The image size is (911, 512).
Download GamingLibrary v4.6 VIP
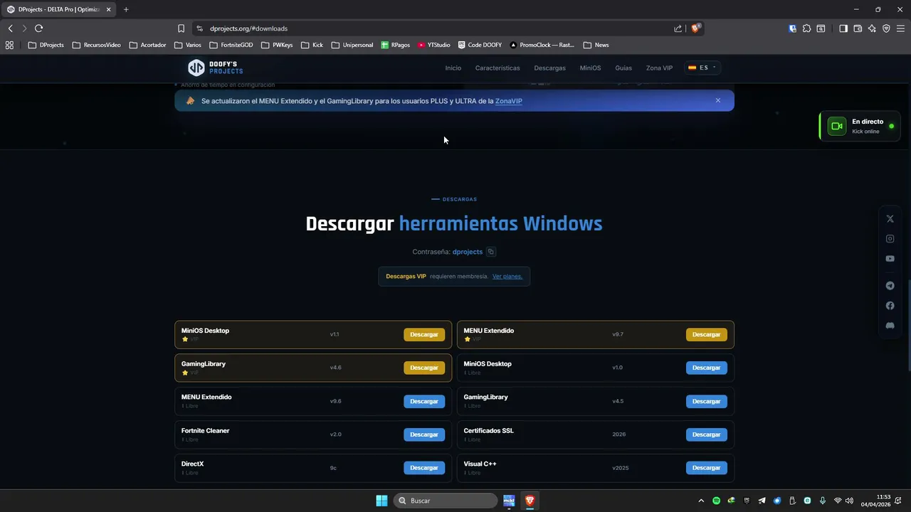click(x=424, y=368)
